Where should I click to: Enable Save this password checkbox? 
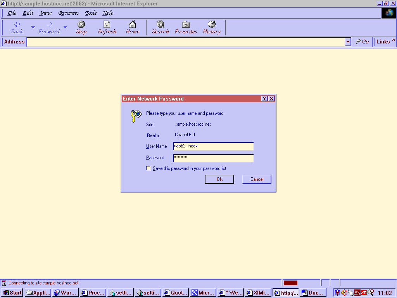pyautogui.click(x=148, y=168)
